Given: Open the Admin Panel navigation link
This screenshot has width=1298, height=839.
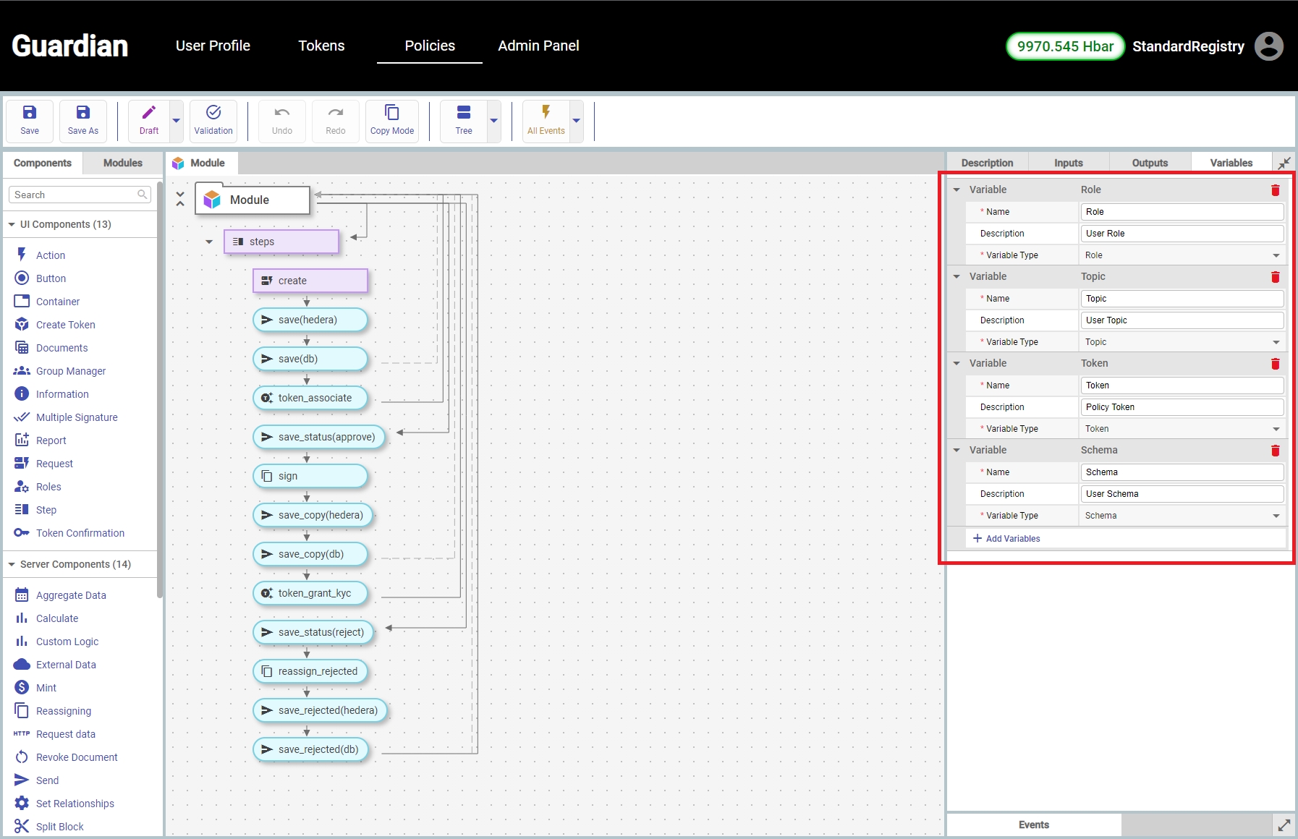Looking at the screenshot, I should (538, 46).
